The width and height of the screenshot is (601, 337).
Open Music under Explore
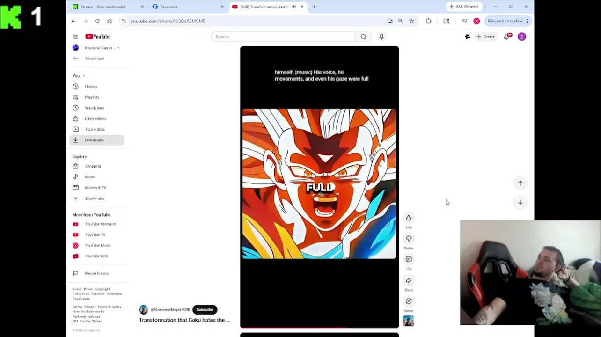coord(97,177)
